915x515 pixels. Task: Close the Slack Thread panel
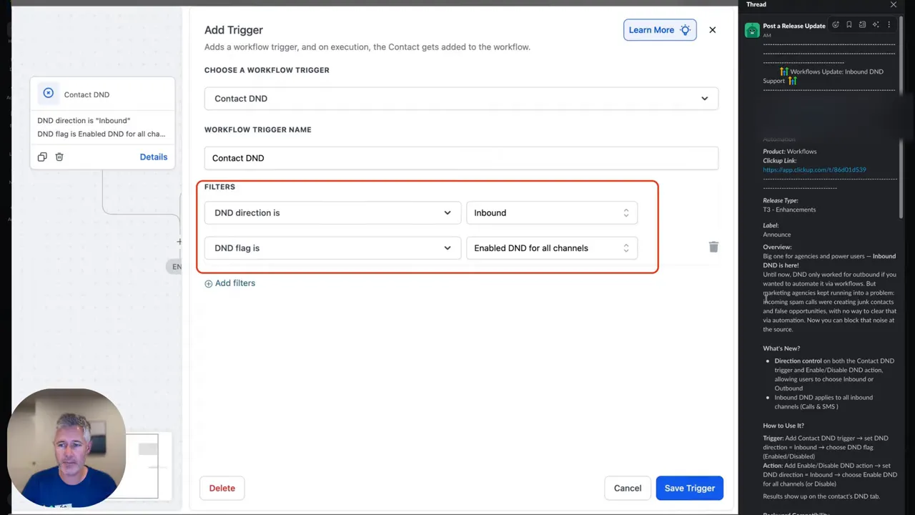point(894,4)
